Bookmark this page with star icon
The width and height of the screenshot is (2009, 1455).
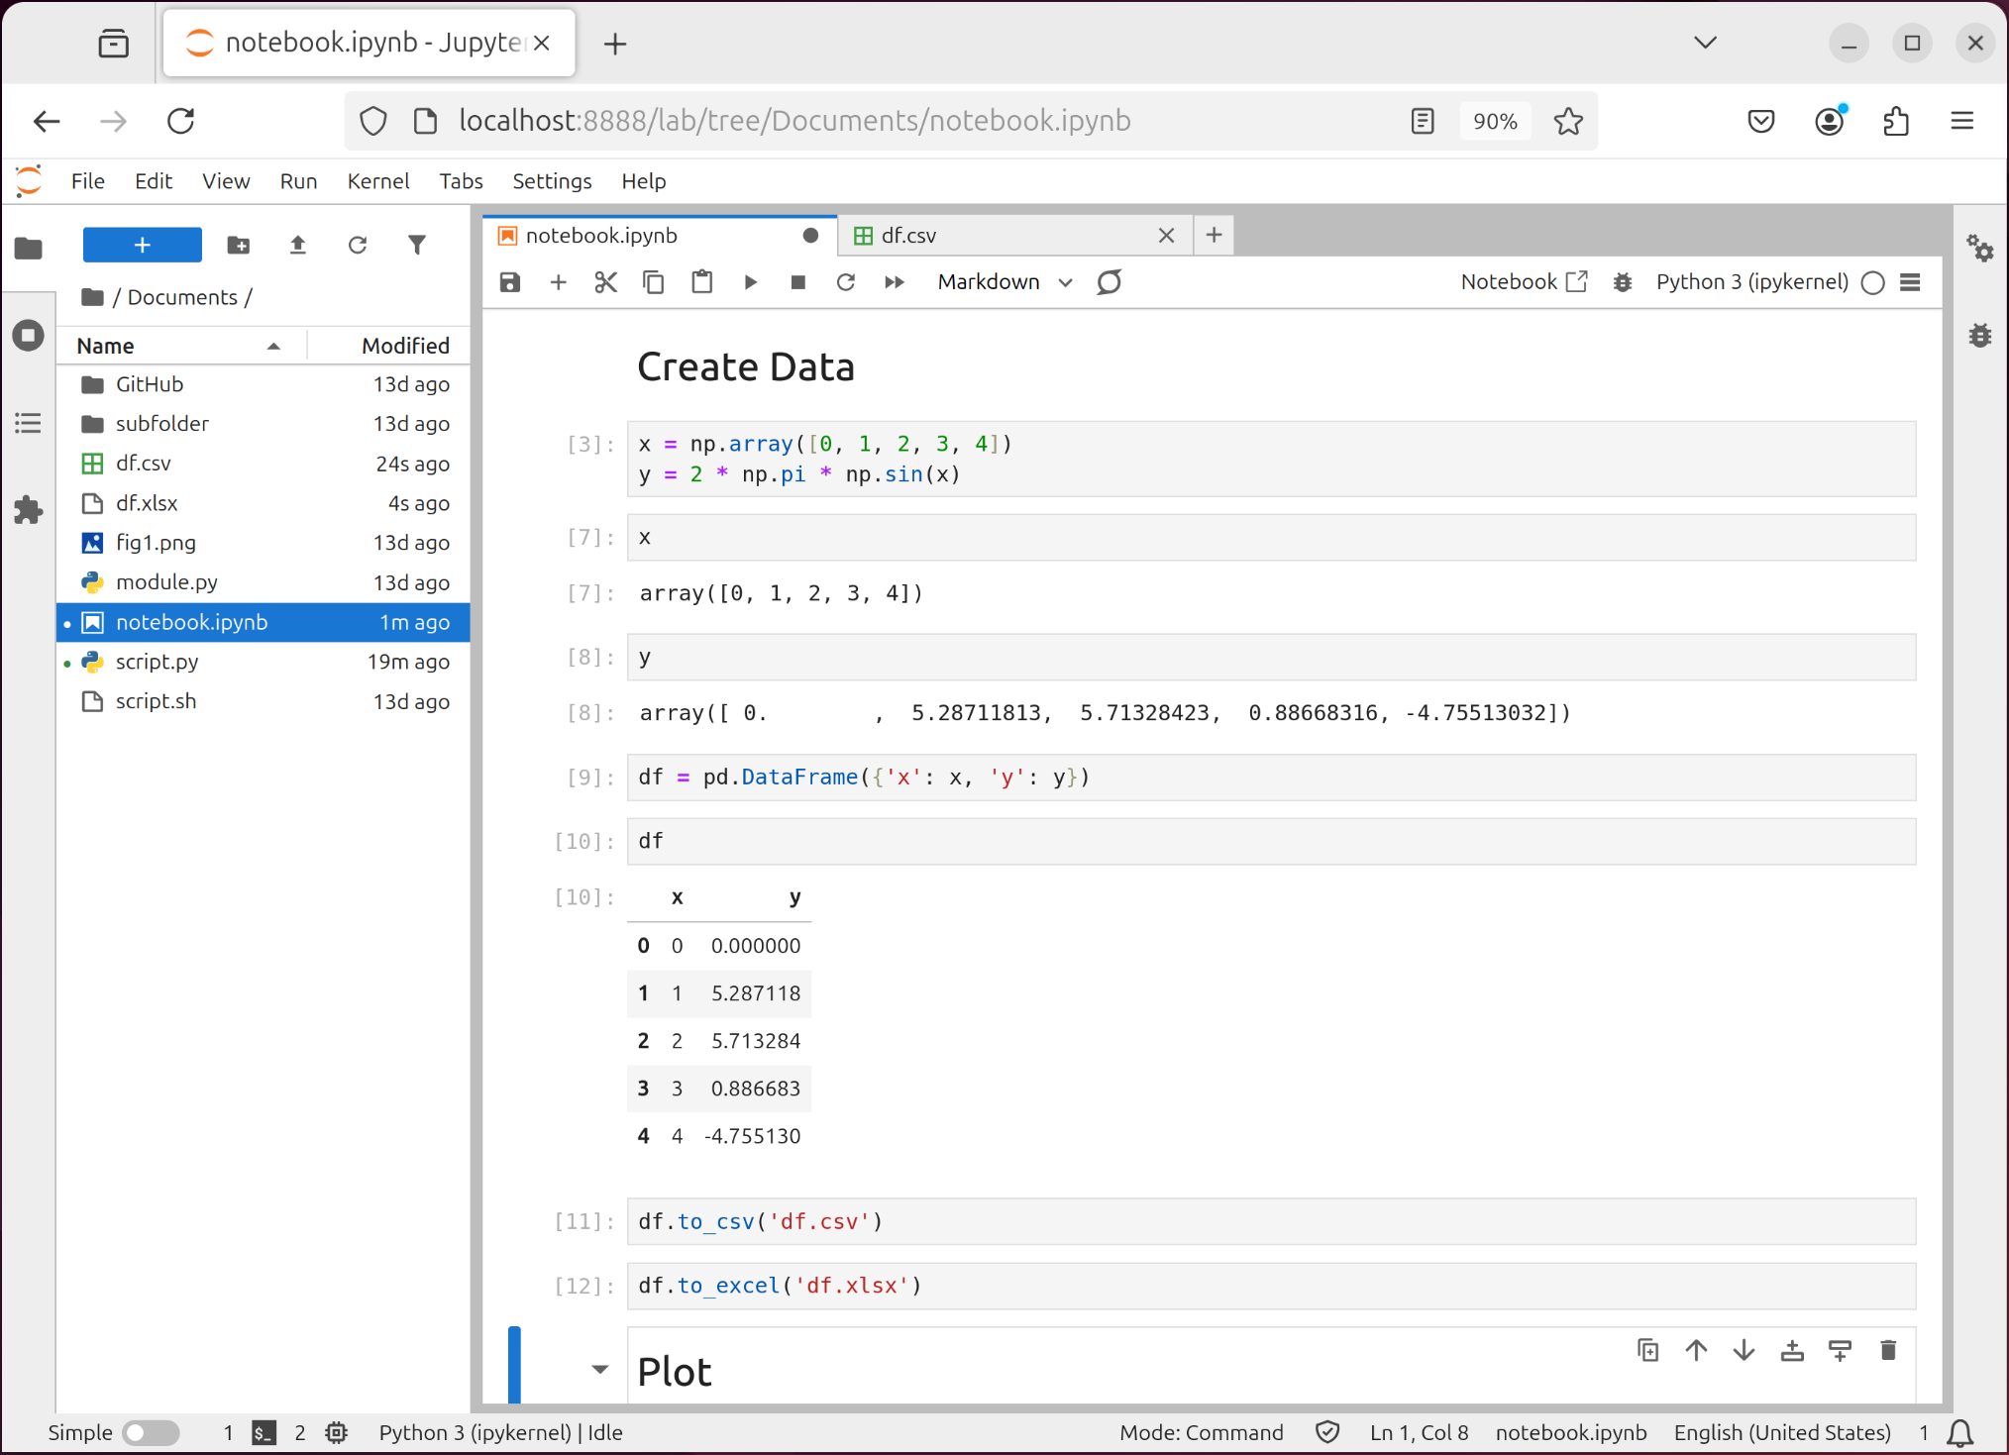coord(1568,121)
